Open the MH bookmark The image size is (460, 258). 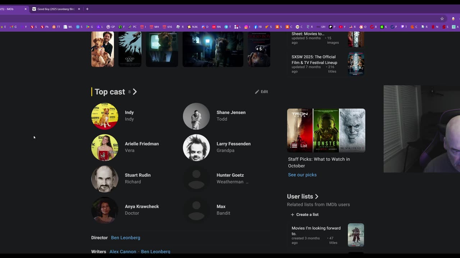[x=154, y=27]
